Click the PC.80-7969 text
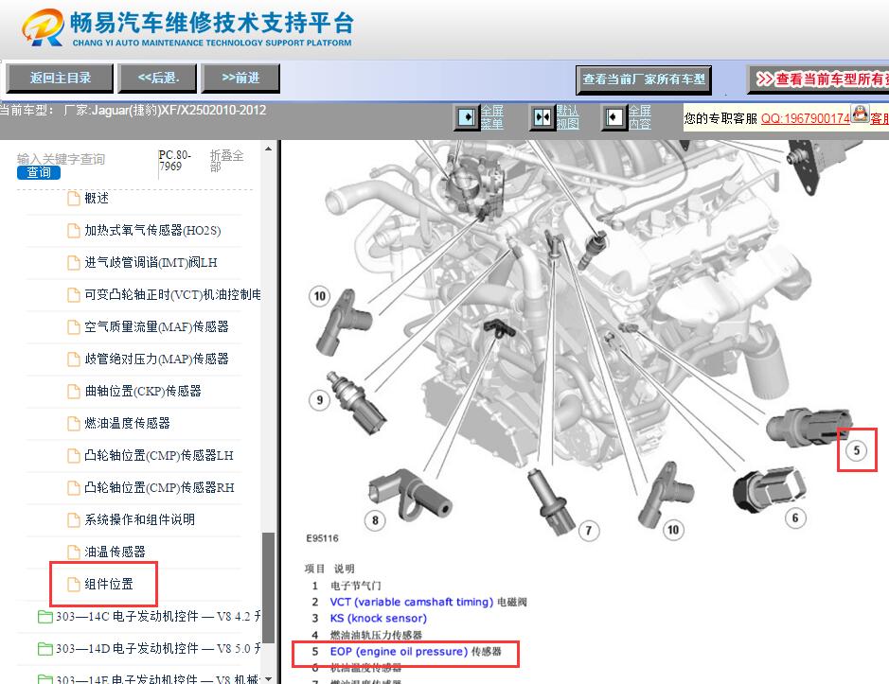This screenshot has width=889, height=684. click(x=174, y=161)
